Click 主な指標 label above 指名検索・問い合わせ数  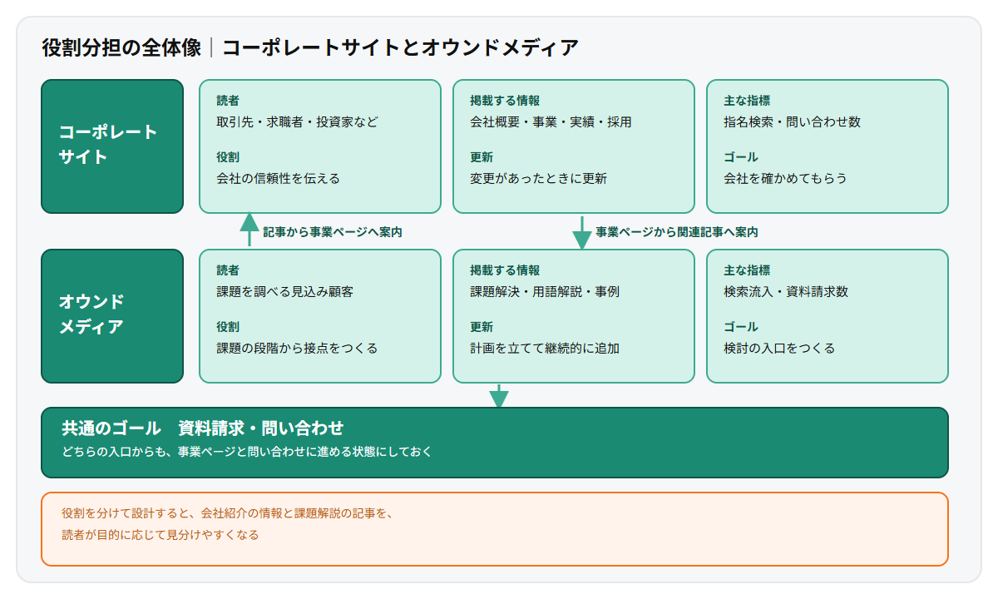pos(747,100)
